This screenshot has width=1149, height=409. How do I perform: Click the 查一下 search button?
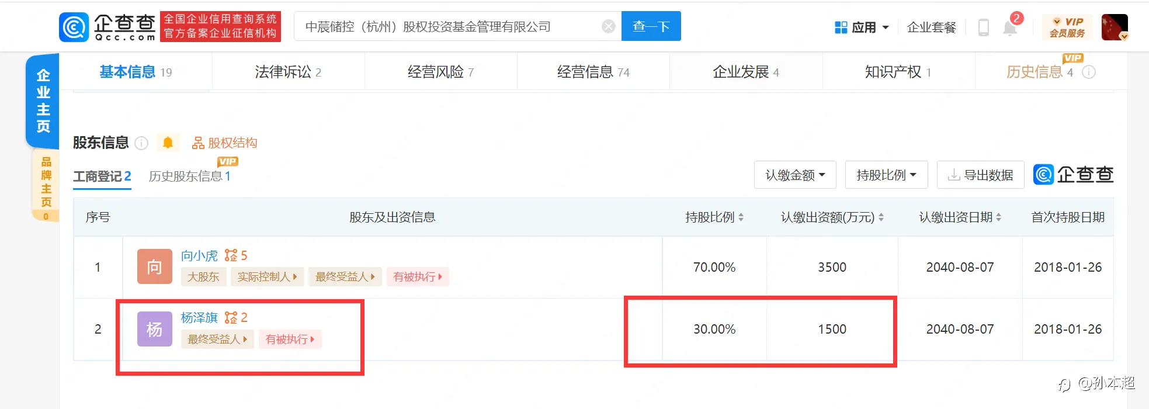pyautogui.click(x=651, y=26)
